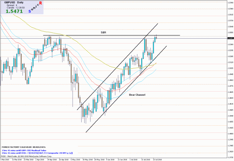Click the 1.5380 price axis label

coord(231,44)
